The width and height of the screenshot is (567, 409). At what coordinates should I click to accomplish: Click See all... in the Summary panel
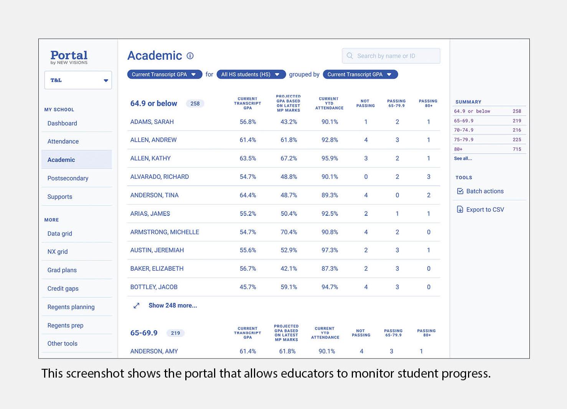pyautogui.click(x=463, y=159)
